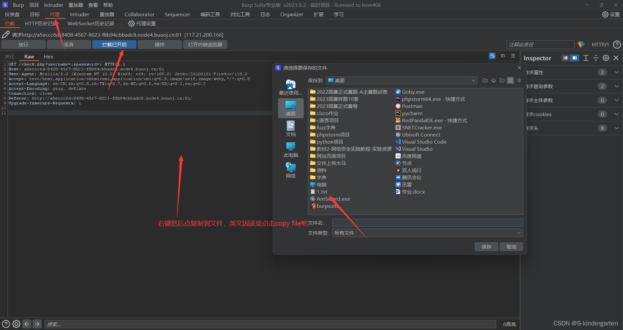623x330 pixels.
Task: Click Inspector collapse all sections icon
Action: (x=596, y=58)
